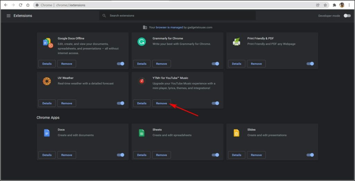This screenshot has height=181, width=355.
Task: Click the Search extensions field
Action: click(x=177, y=16)
